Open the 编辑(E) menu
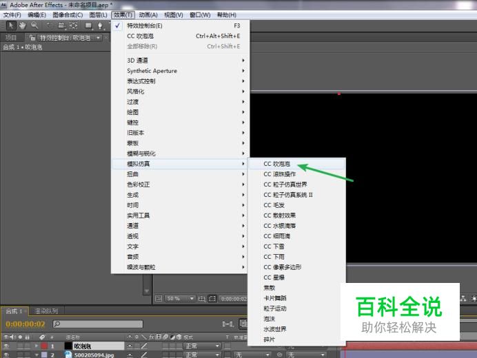Viewport: 477px width, 358px height. pos(37,15)
